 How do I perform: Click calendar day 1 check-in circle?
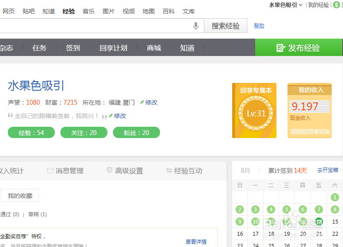coord(335,198)
